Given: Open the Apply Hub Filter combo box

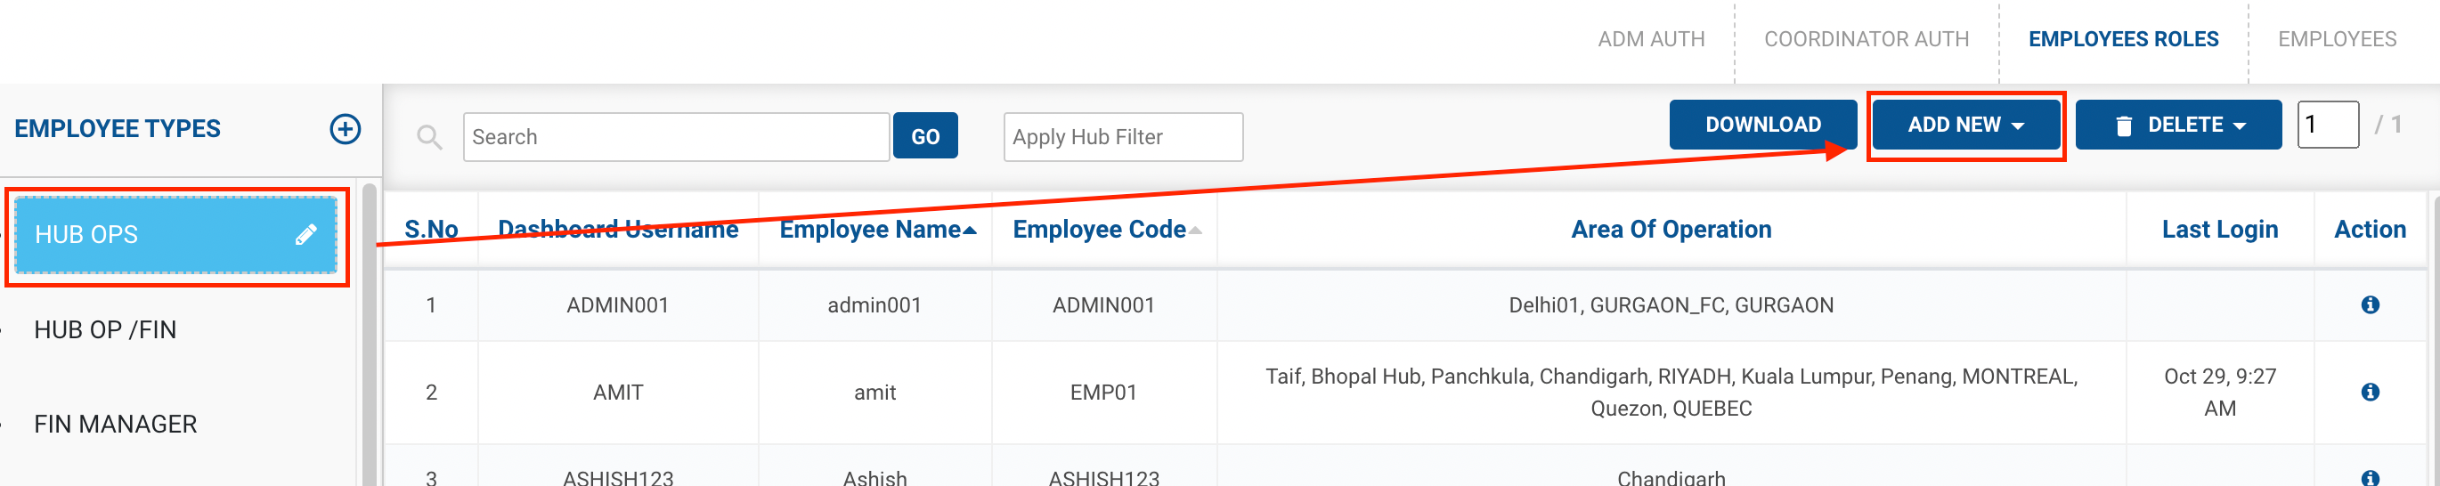Looking at the screenshot, I should point(1122,137).
